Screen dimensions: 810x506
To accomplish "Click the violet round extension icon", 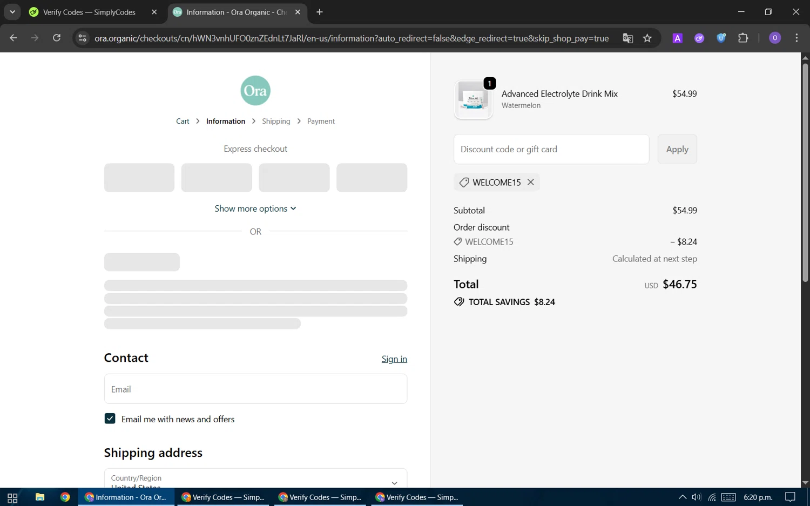I will 699,38.
